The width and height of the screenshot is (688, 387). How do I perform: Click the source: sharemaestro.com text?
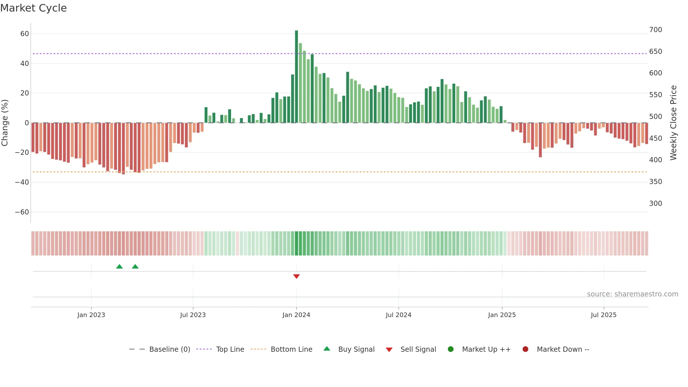(633, 294)
